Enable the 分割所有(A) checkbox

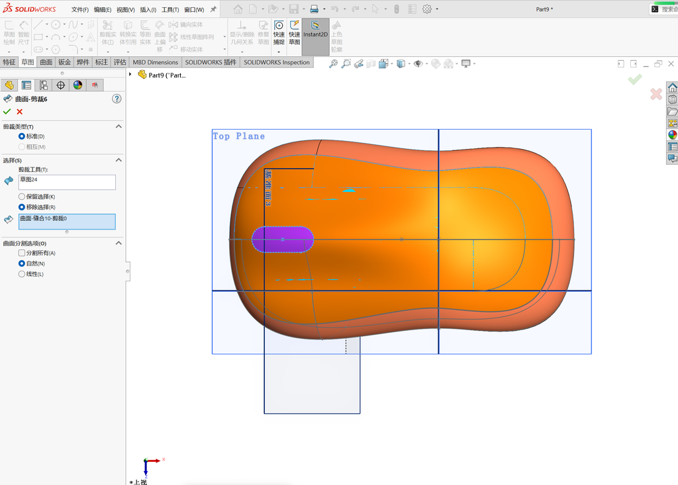(x=22, y=253)
